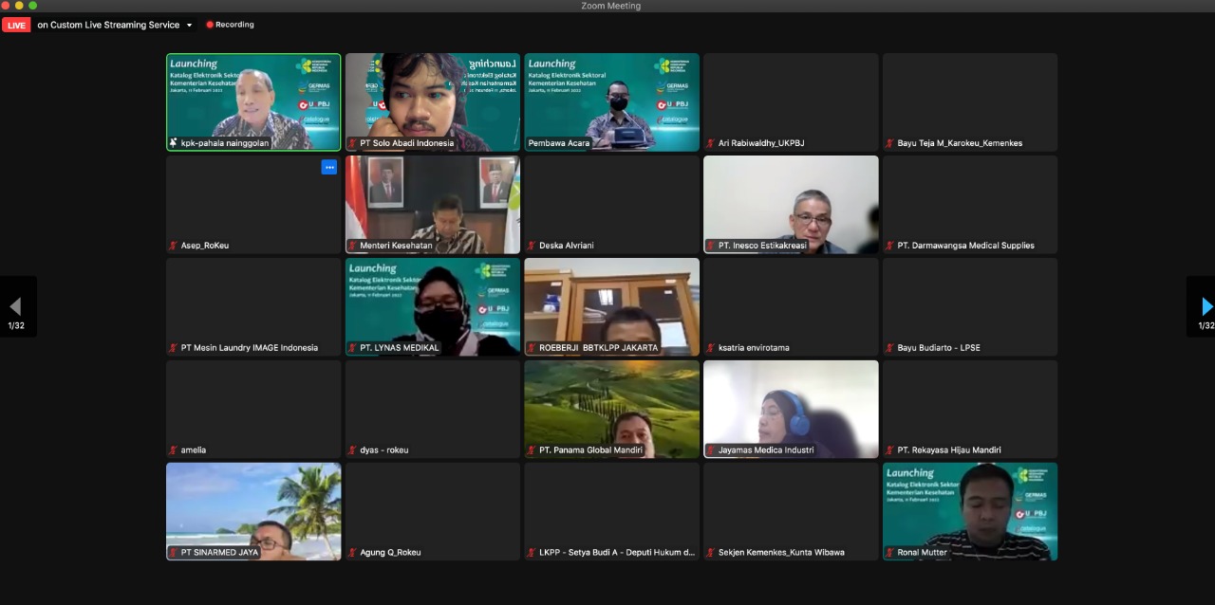
Task: Go to previous gallery page arrow
Action: [15, 306]
